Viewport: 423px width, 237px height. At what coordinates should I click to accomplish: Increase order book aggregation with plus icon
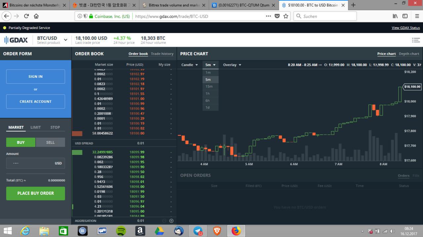pos(171,221)
